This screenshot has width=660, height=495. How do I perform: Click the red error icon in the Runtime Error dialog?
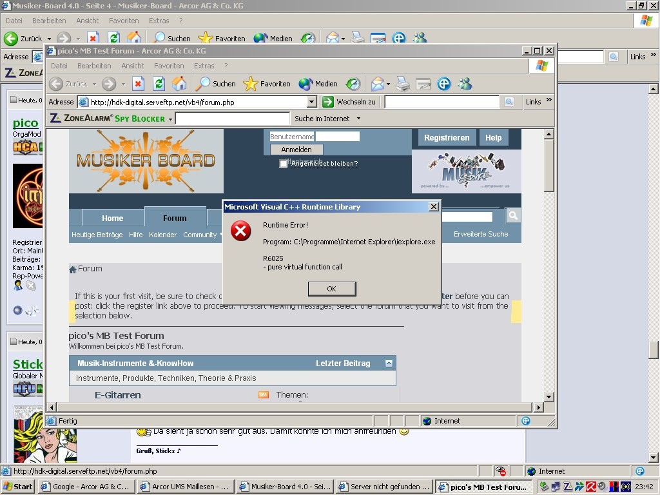[241, 231]
